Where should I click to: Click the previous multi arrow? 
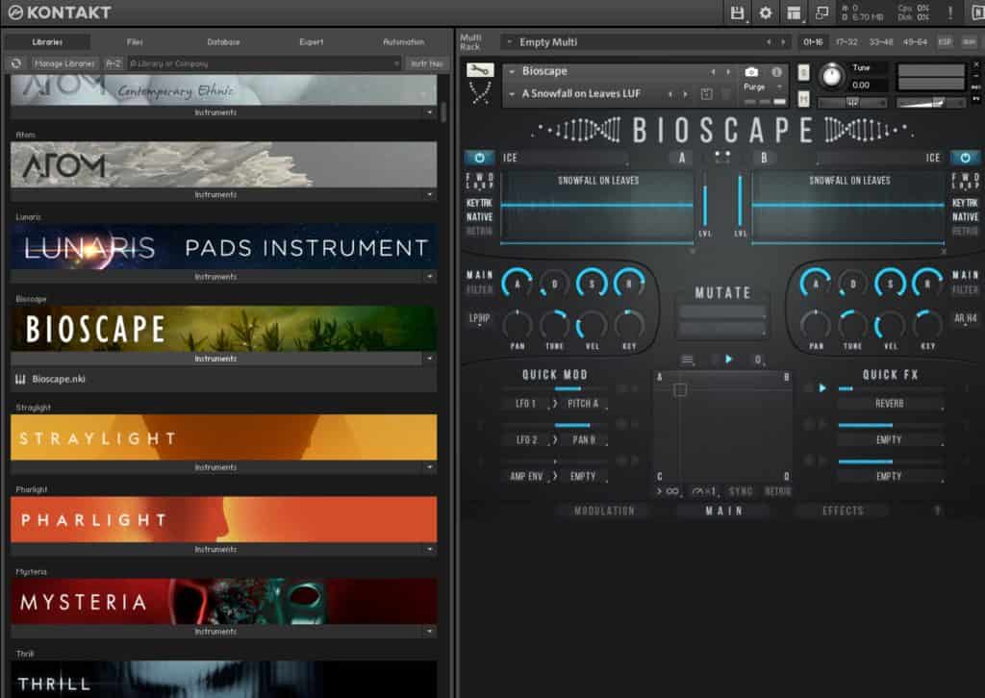click(x=769, y=42)
